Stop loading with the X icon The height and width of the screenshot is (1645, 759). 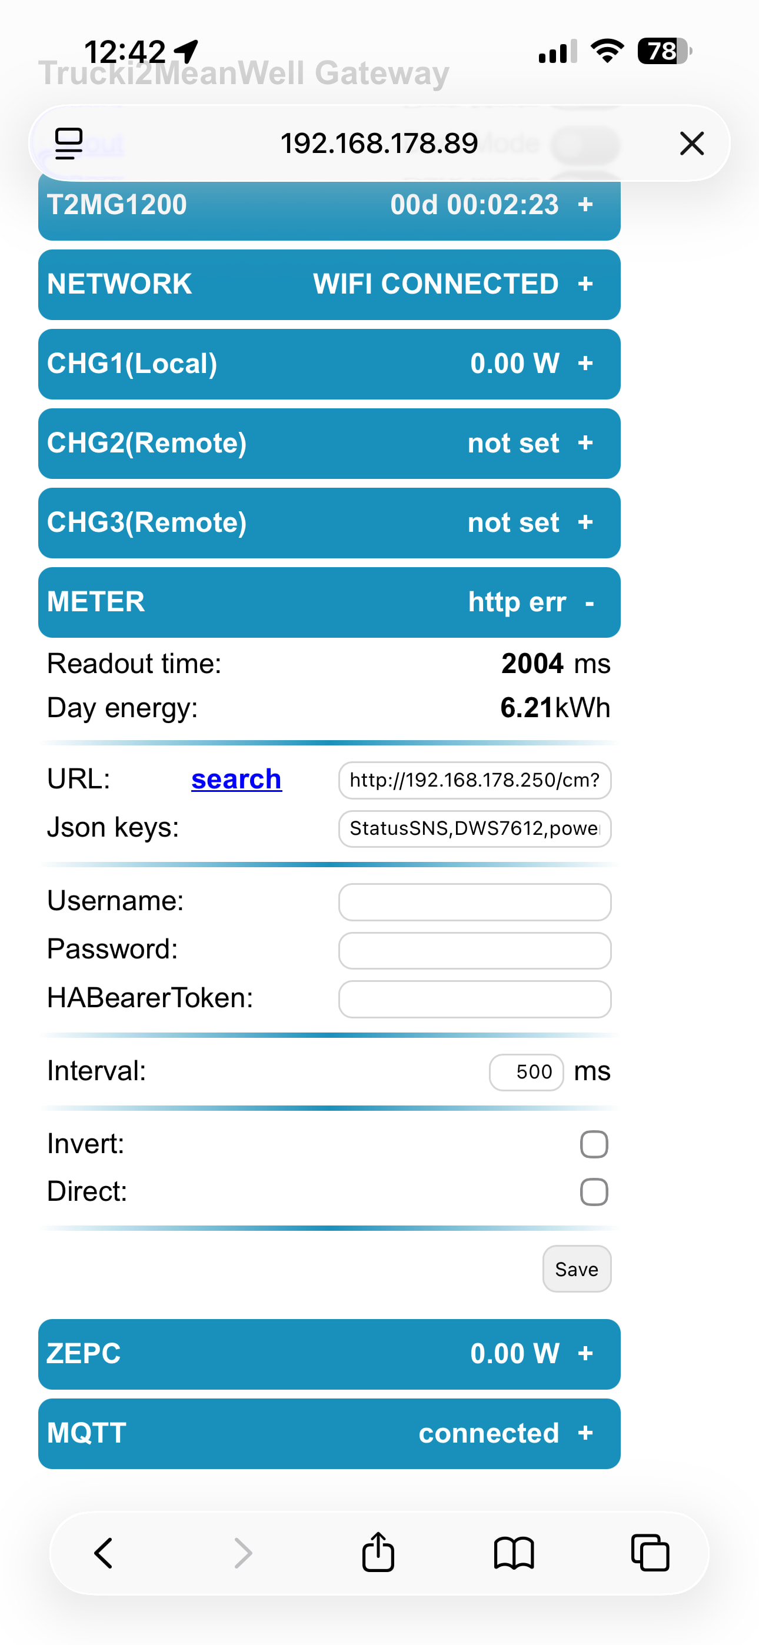point(691,143)
